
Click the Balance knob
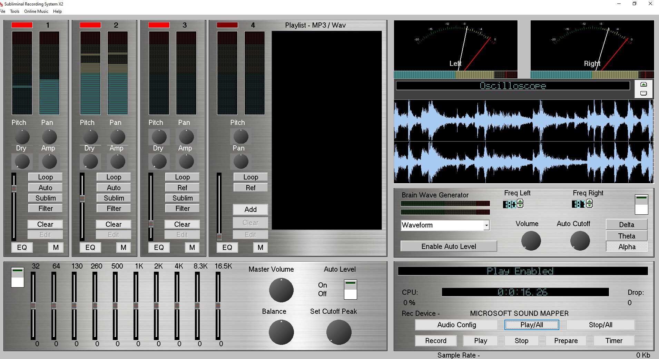click(x=281, y=332)
